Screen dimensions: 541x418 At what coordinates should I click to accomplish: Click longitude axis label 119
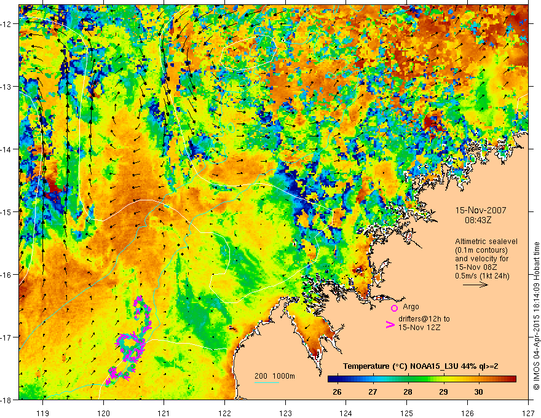tap(43, 413)
